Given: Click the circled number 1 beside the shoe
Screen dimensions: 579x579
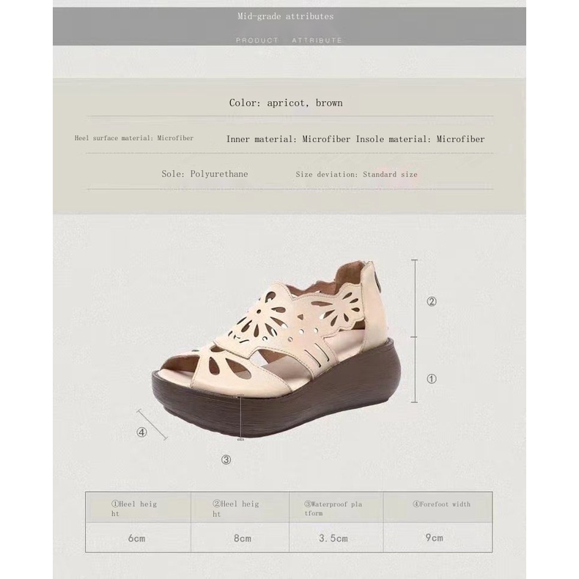Looking at the screenshot, I should [x=432, y=379].
